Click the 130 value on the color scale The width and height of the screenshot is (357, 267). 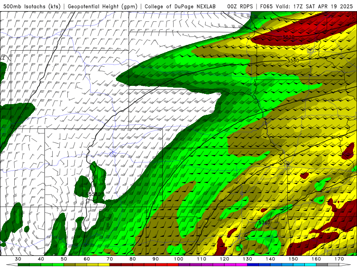point(248,259)
